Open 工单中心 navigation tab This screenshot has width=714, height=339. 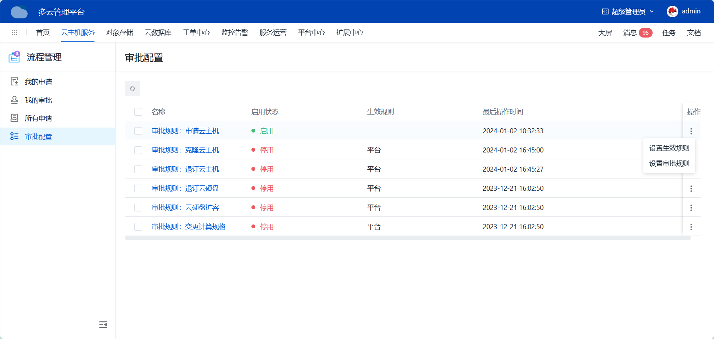pyautogui.click(x=196, y=33)
